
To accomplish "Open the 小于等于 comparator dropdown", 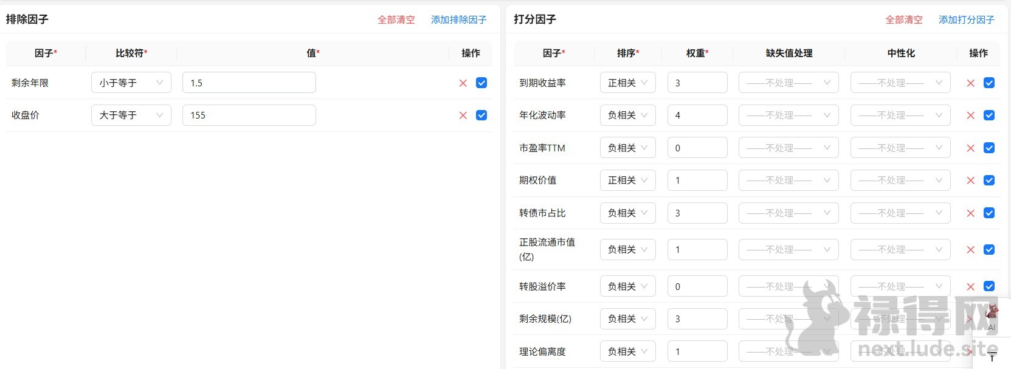I will click(131, 83).
